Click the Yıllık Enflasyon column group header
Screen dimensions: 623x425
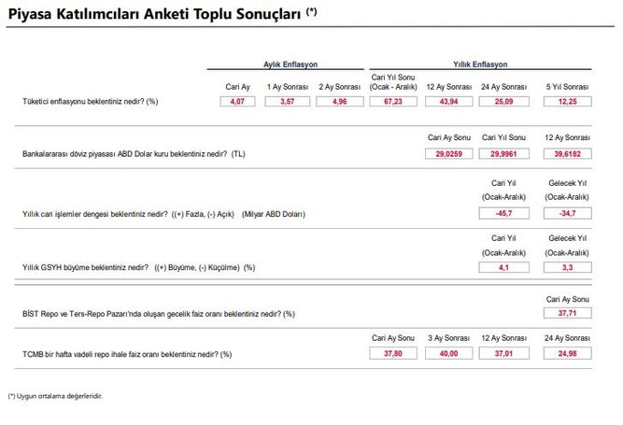coord(480,64)
